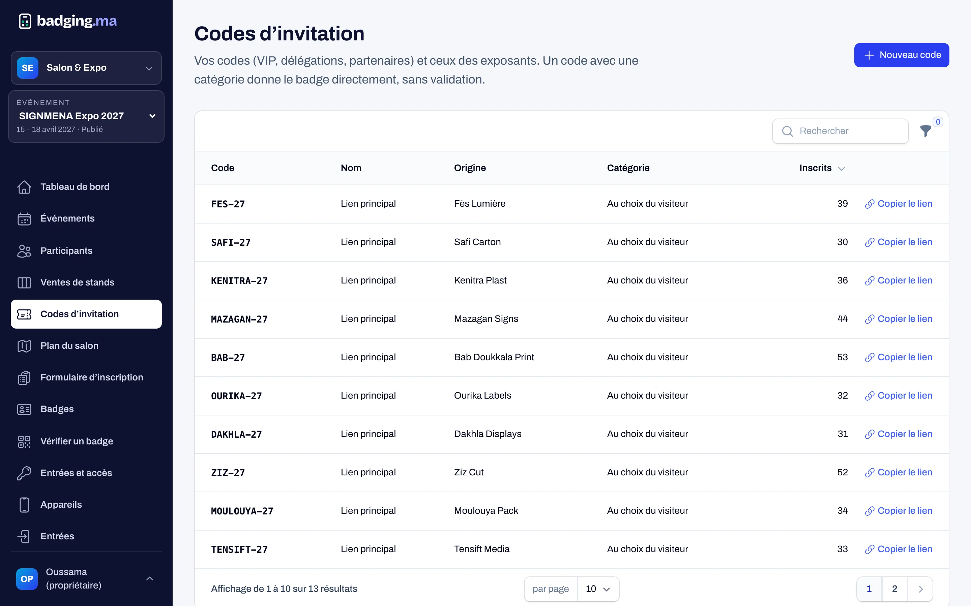Sort by the Inscrits column chevron
Screen dimensions: 971x606
842,169
